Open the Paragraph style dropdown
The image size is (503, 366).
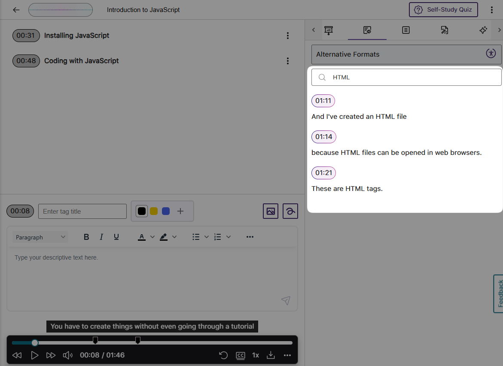40,237
